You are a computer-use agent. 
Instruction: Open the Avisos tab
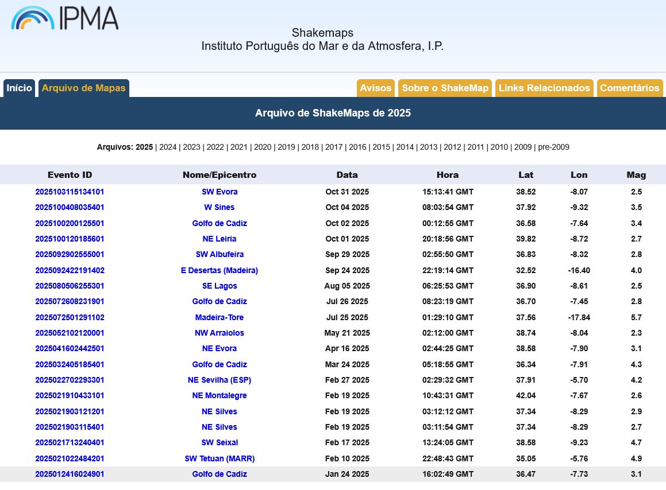[x=375, y=88]
